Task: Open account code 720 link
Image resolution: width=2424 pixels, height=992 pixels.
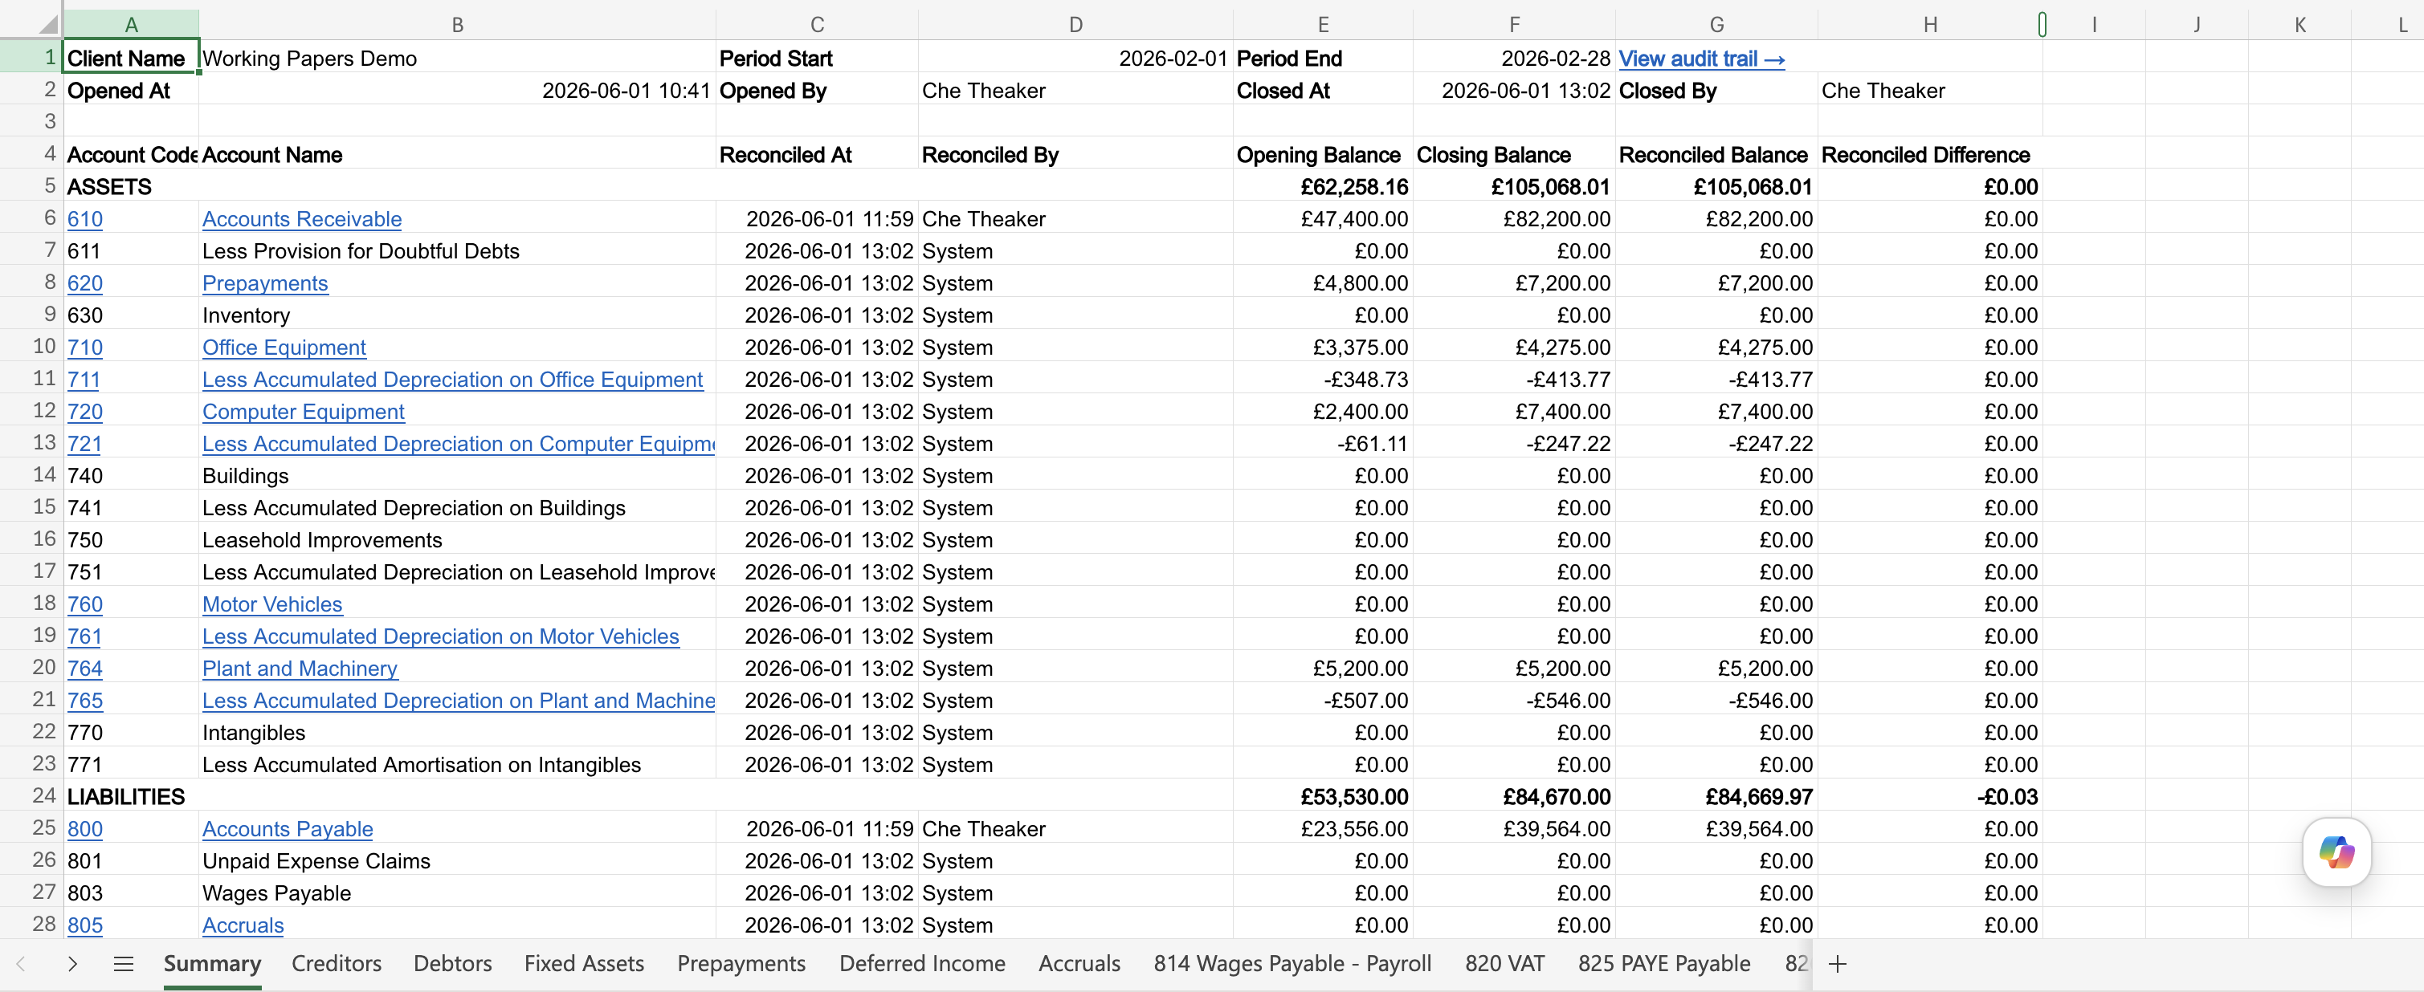Action: coord(84,411)
